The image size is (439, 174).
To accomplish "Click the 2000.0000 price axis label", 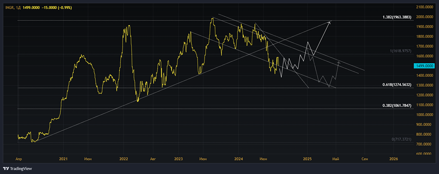I will coord(424,17).
